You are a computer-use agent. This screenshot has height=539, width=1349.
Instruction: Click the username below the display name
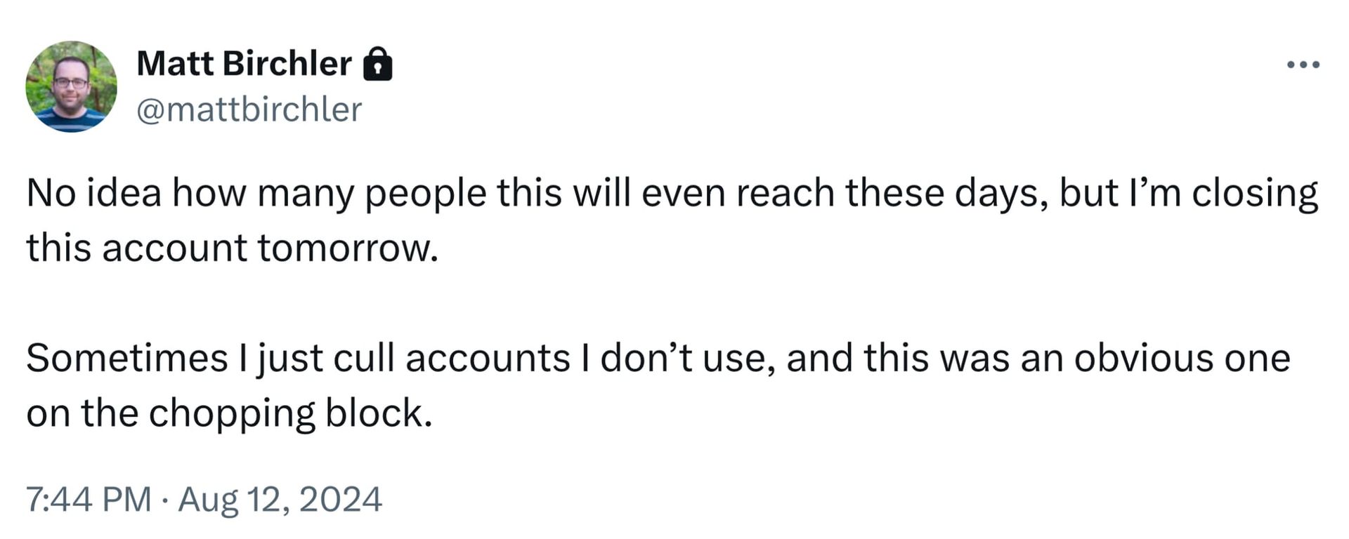[248, 109]
